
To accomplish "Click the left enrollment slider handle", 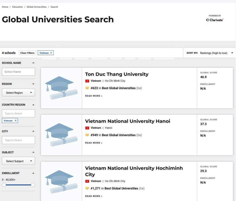I will [4, 185].
